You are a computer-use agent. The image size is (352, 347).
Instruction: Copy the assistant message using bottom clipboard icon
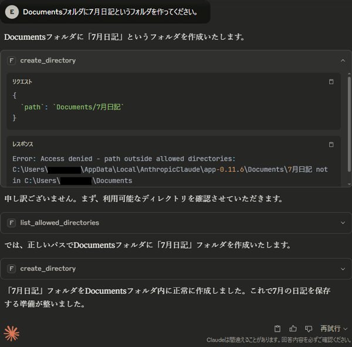[x=277, y=329]
